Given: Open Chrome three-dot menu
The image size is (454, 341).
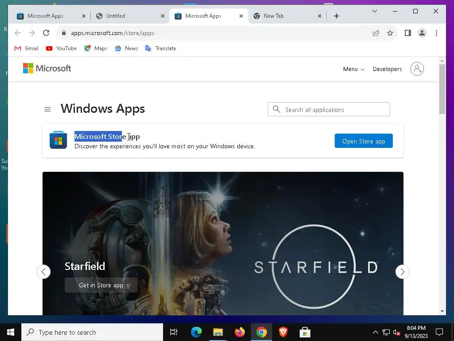Looking at the screenshot, I should (436, 33).
